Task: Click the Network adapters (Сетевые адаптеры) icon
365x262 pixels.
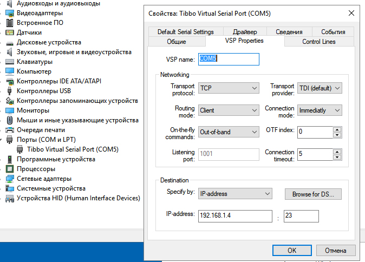Action: [x=10, y=179]
